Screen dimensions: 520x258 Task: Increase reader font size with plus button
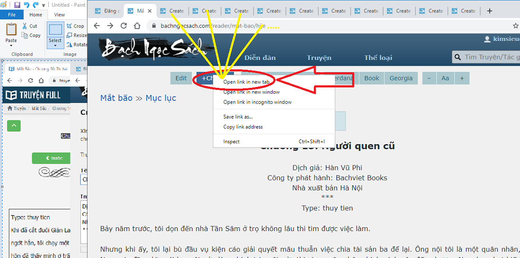(462, 78)
